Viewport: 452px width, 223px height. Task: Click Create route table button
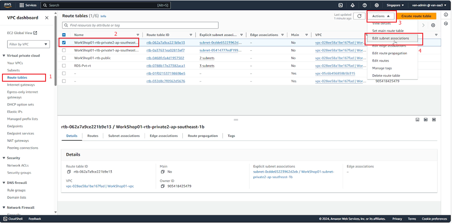click(416, 16)
